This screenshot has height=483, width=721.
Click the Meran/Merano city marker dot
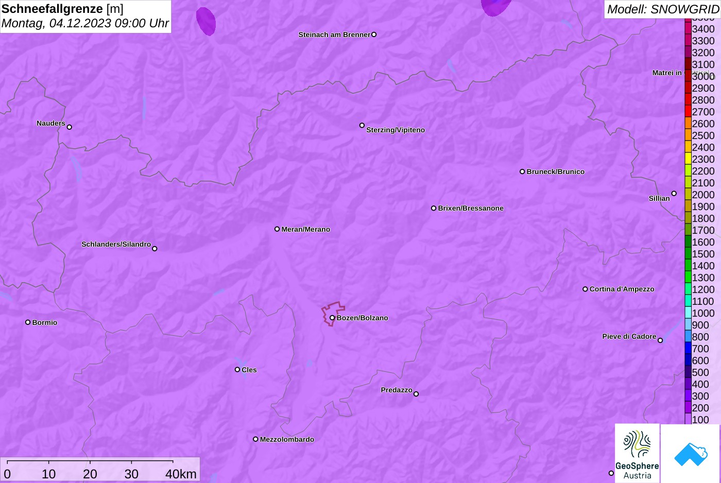(x=277, y=229)
